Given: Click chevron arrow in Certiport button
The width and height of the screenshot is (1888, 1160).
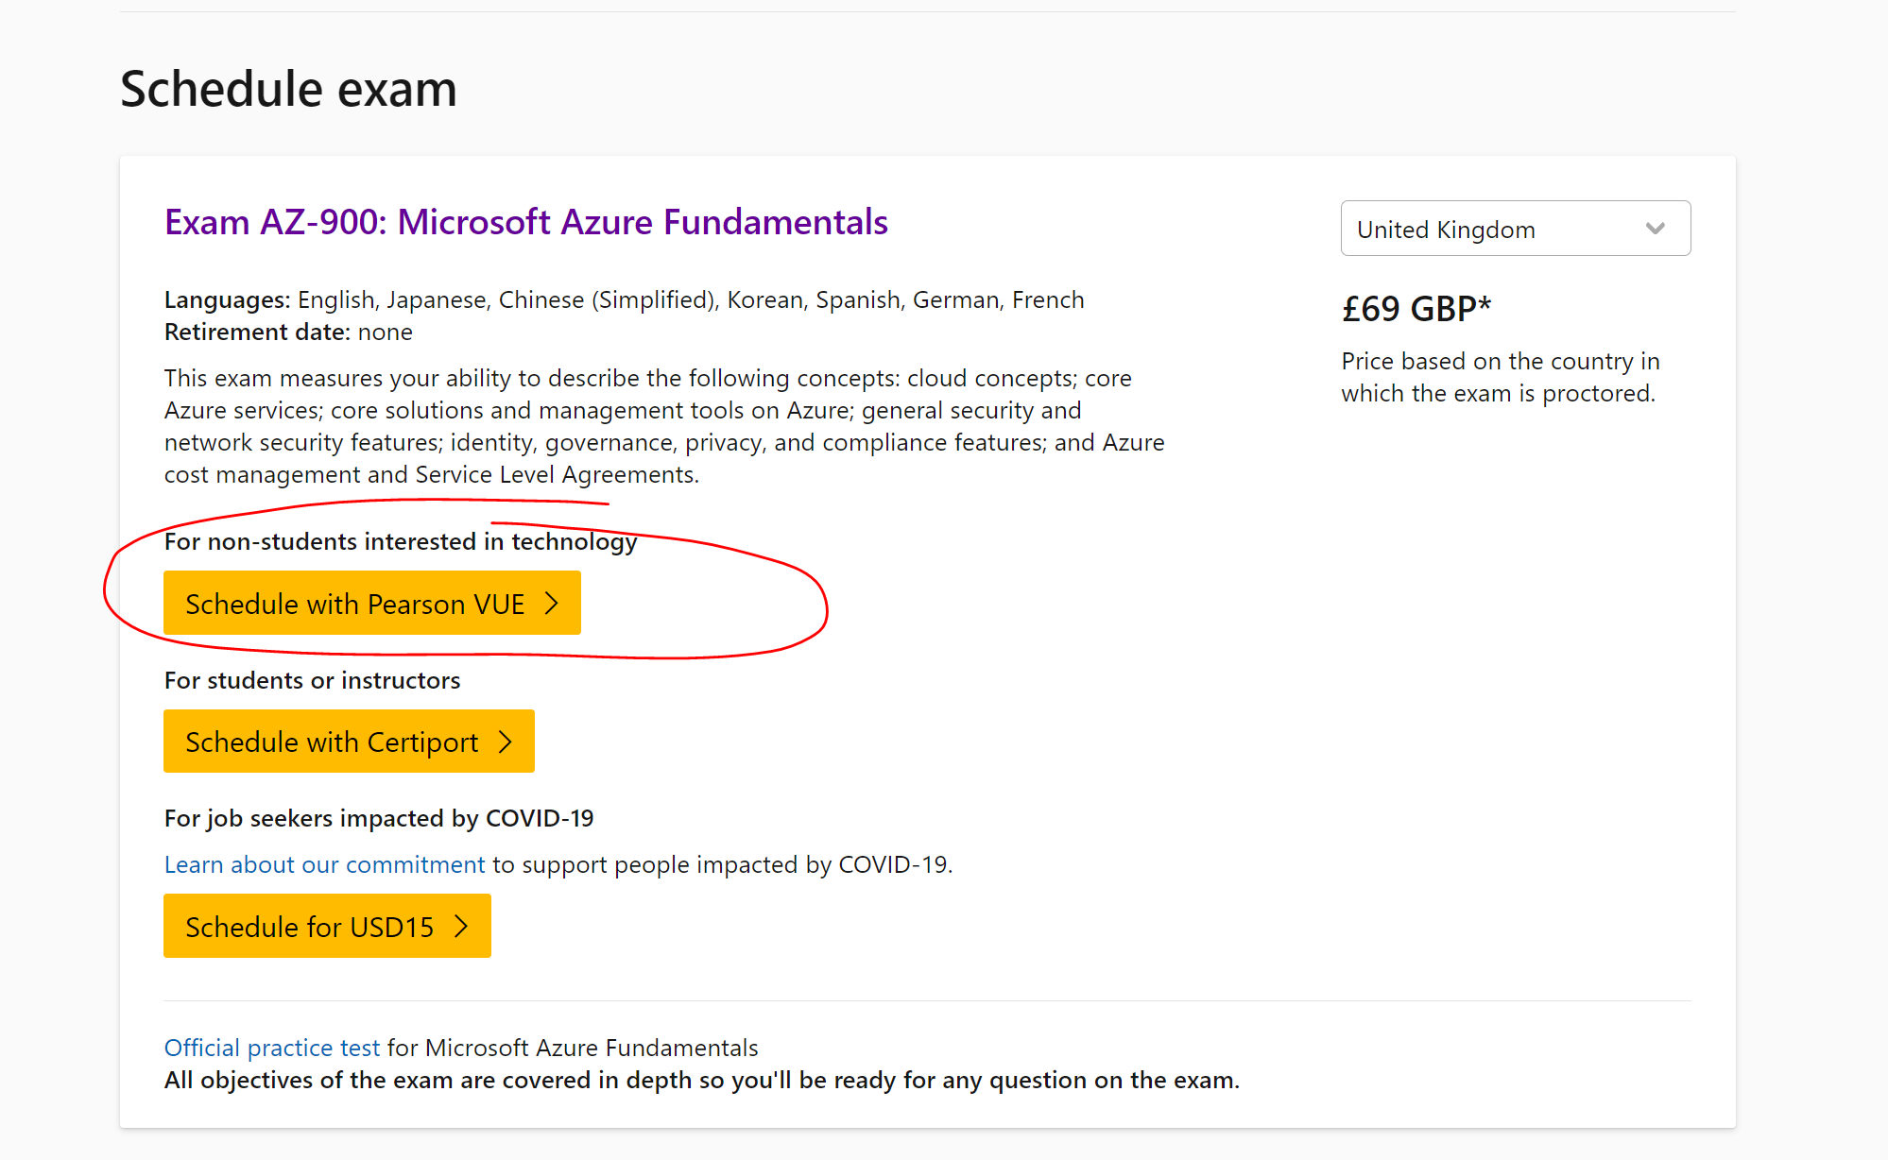Looking at the screenshot, I should (506, 742).
